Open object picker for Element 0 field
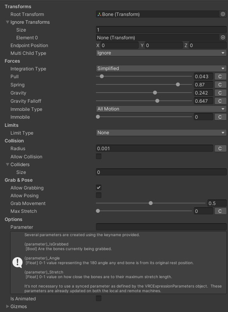Viewport: 228px width, 312px height. [223, 37]
